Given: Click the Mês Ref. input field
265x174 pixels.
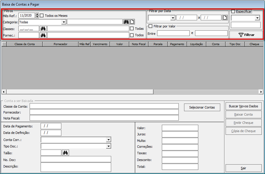Looking at the screenshot, I should coord(27,15).
